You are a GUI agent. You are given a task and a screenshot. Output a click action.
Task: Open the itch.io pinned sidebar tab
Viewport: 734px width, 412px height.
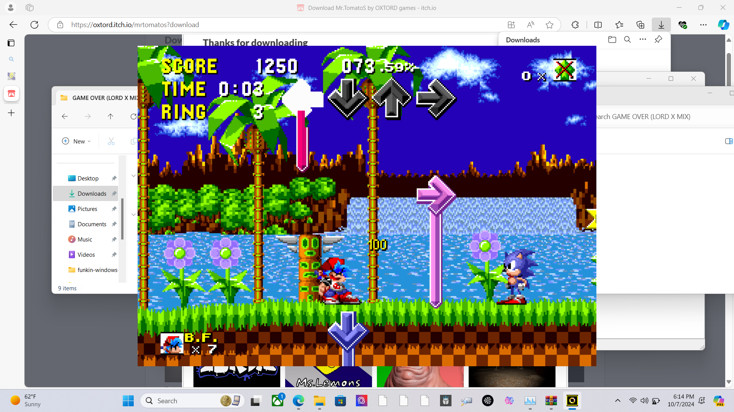coord(11,94)
